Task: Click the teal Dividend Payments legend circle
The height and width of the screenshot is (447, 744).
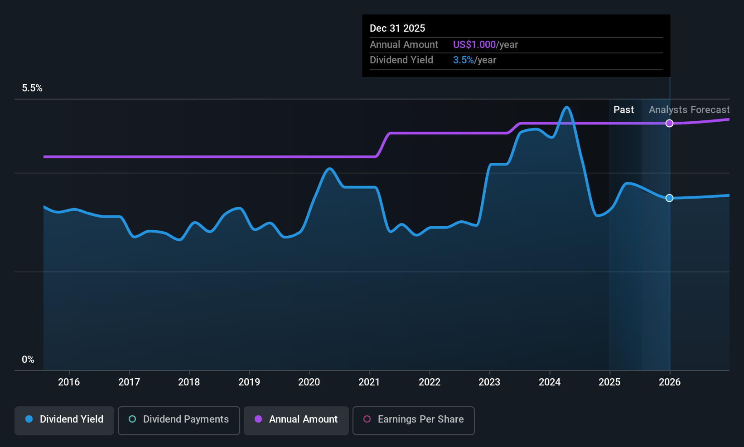Action: tap(132, 419)
